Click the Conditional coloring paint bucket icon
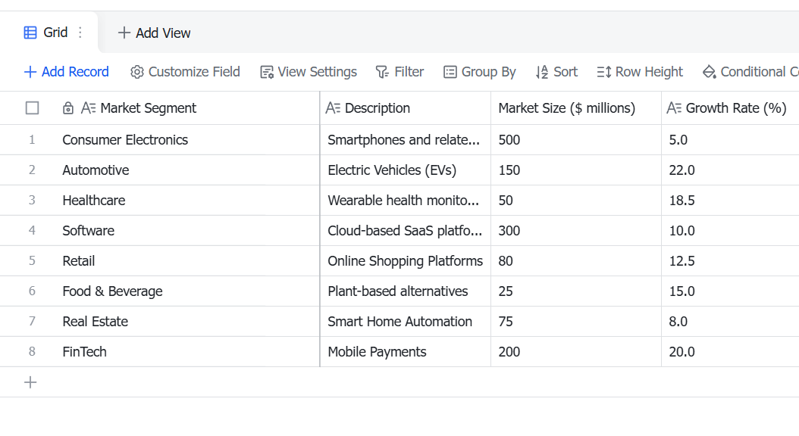This screenshot has width=799, height=436. (710, 72)
